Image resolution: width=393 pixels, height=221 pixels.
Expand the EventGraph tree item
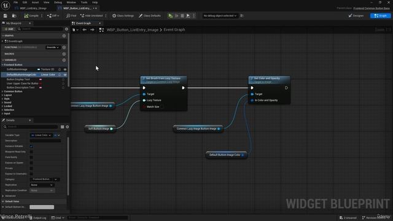[2, 41]
